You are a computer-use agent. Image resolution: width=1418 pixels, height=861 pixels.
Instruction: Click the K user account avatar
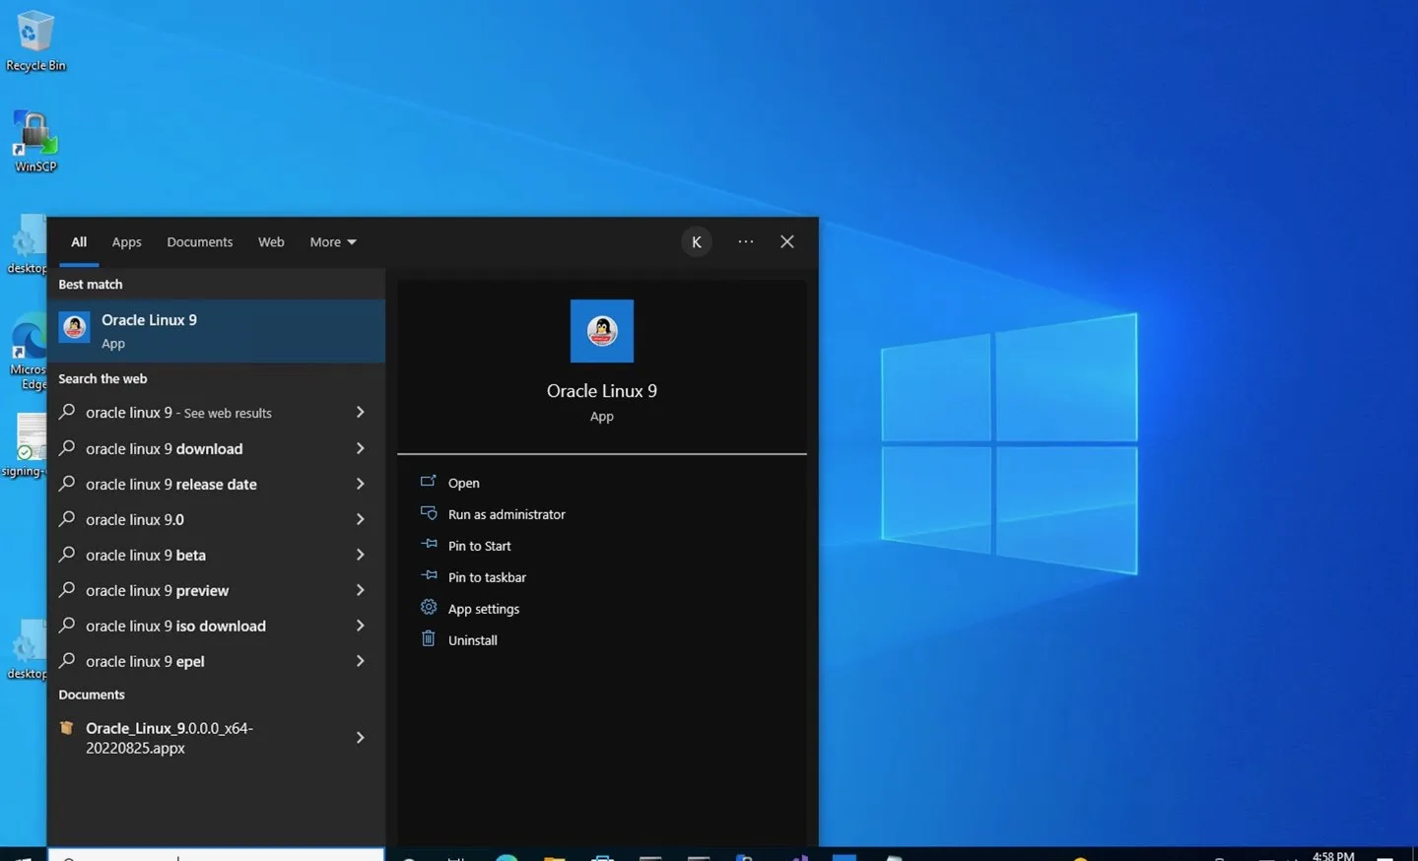(697, 241)
